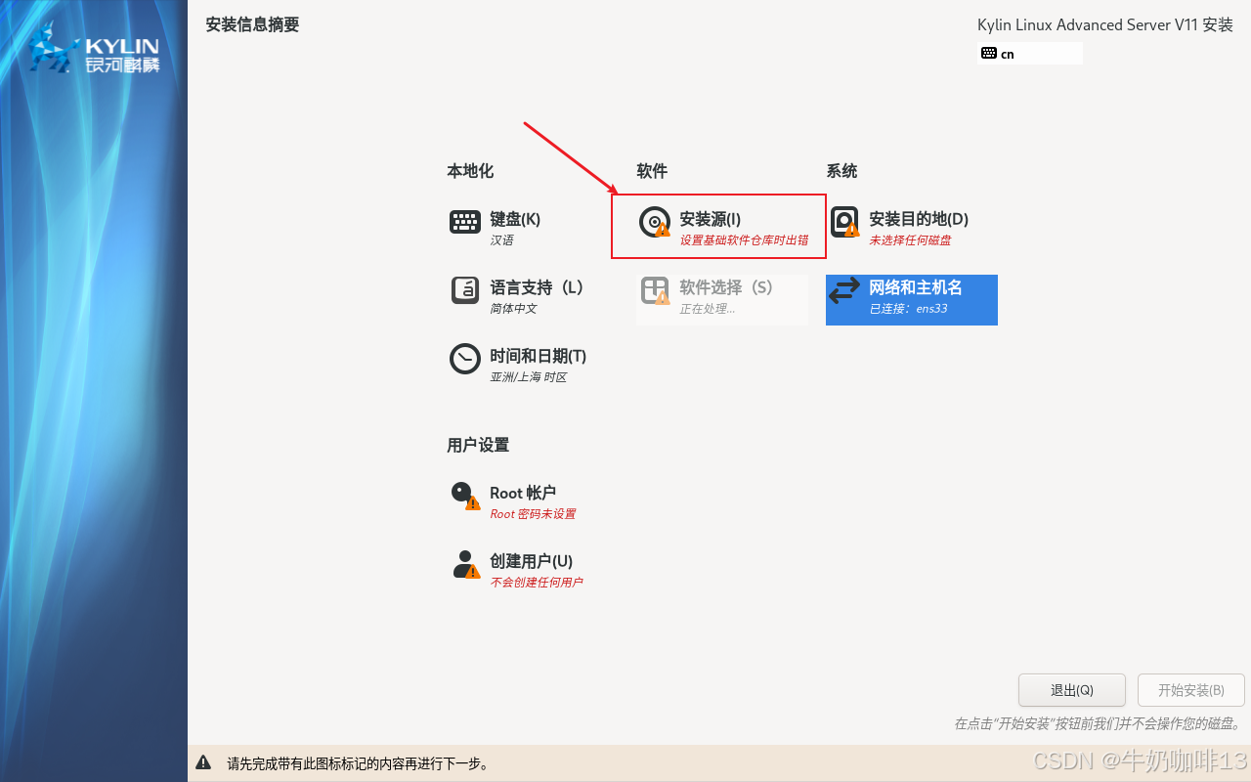Image resolution: width=1251 pixels, height=782 pixels.
Task: Click the 系统 section heading
Action: [841, 171]
